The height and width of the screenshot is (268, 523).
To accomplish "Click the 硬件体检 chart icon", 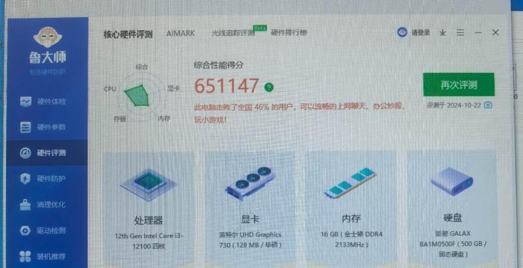I will click(x=25, y=101).
